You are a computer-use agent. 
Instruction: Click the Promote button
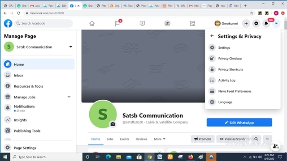[203, 139]
